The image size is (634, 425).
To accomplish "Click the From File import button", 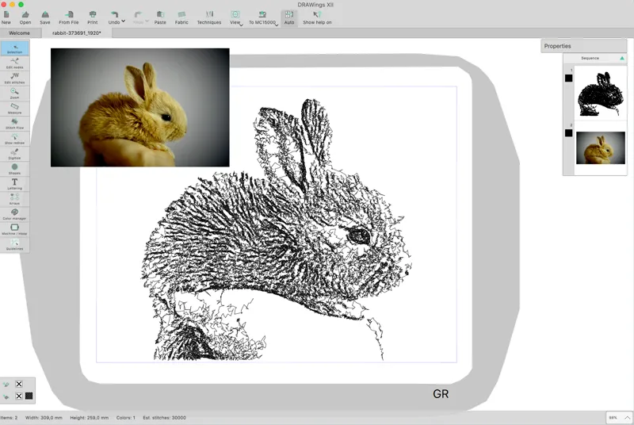I will pos(69,17).
